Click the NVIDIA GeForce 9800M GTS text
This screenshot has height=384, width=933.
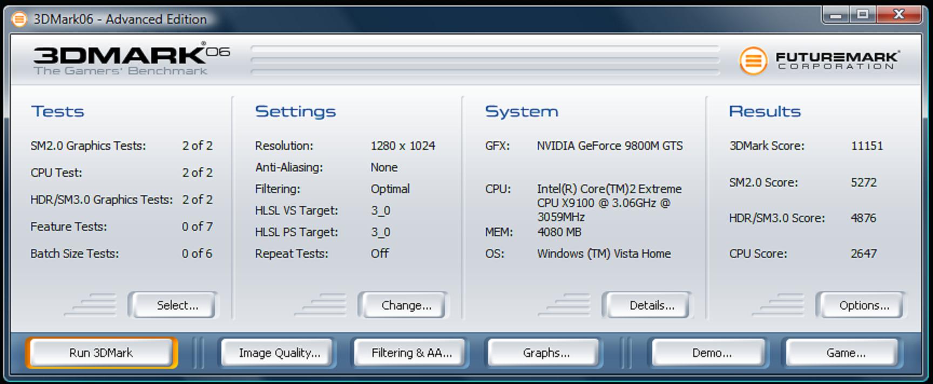click(610, 146)
